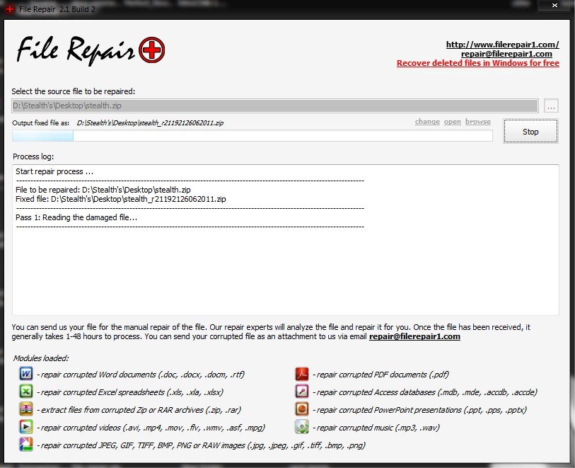Click the 'Start repair process ...' log line

pos(54,171)
